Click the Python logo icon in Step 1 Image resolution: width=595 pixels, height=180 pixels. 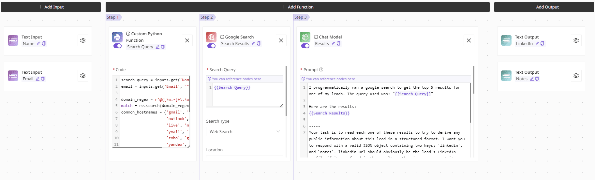(x=117, y=37)
